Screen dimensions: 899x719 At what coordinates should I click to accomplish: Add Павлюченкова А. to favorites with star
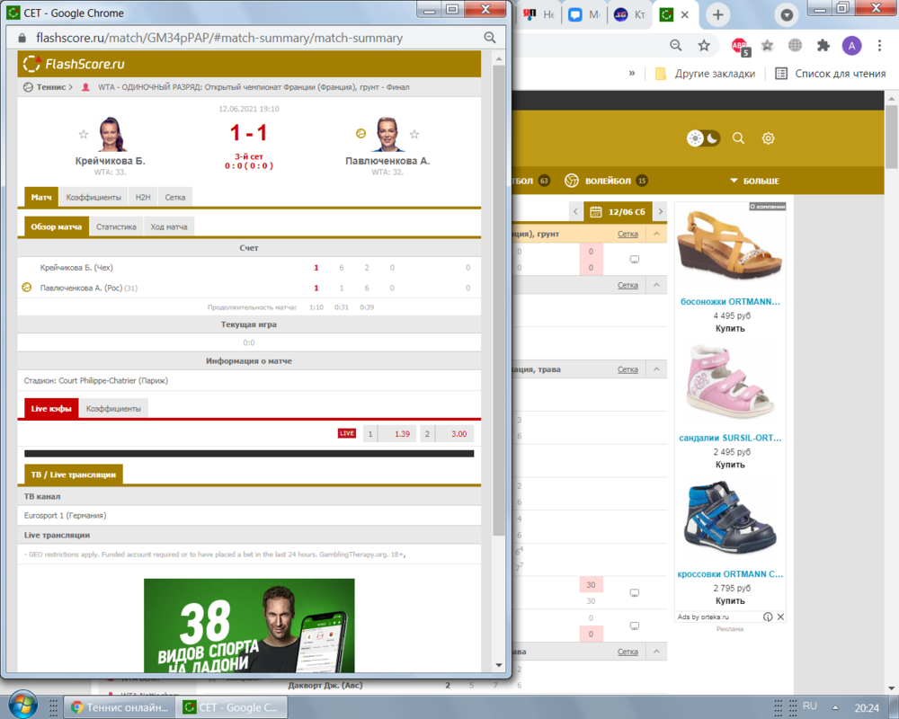pyautogui.click(x=414, y=134)
